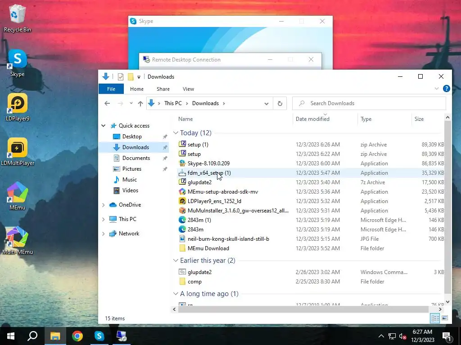Open the Windows Start menu
Viewport: 461px width, 345px height.
(11, 336)
